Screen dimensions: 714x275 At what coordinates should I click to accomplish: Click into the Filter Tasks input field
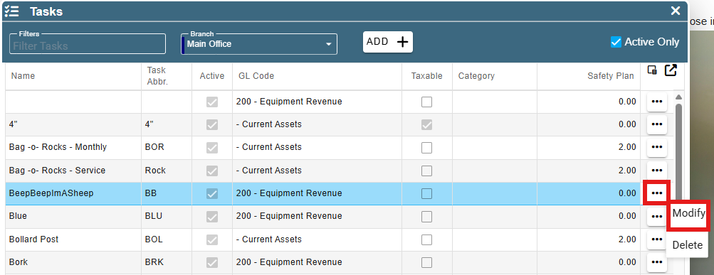tap(88, 44)
